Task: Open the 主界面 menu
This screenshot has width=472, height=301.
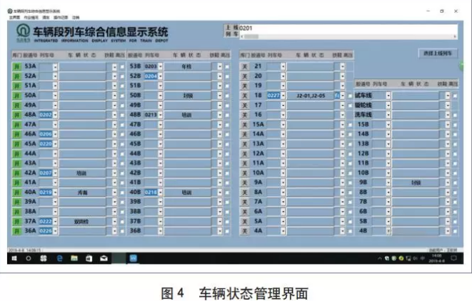Action: [x=14, y=17]
